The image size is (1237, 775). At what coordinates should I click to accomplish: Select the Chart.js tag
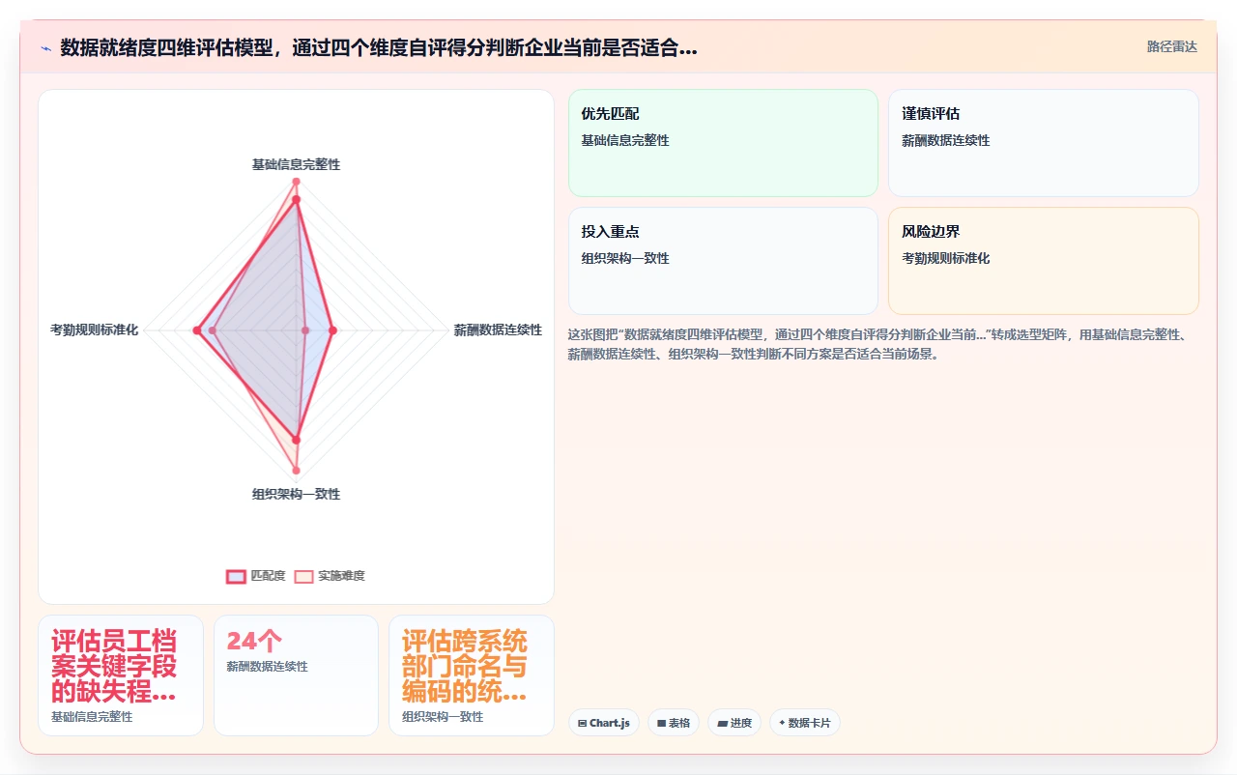(x=604, y=723)
